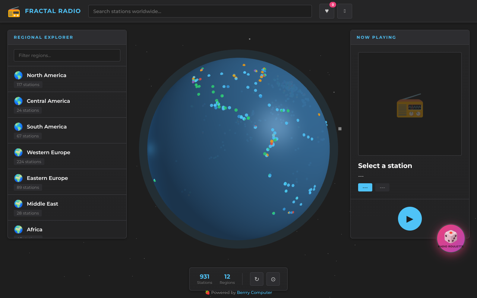Expand the Middle East region entry
Screen dimensions: 477x298
(67, 207)
